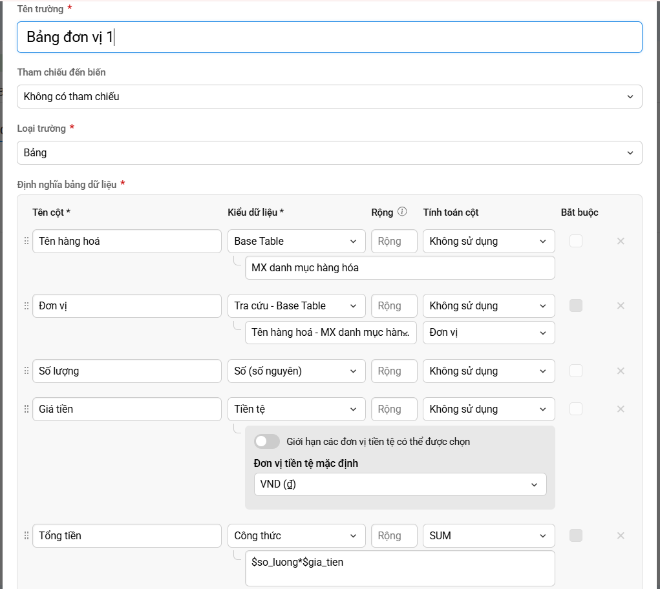This screenshot has height=589, width=660.
Task: Delete the Giá tiền column row
Action: point(621,409)
